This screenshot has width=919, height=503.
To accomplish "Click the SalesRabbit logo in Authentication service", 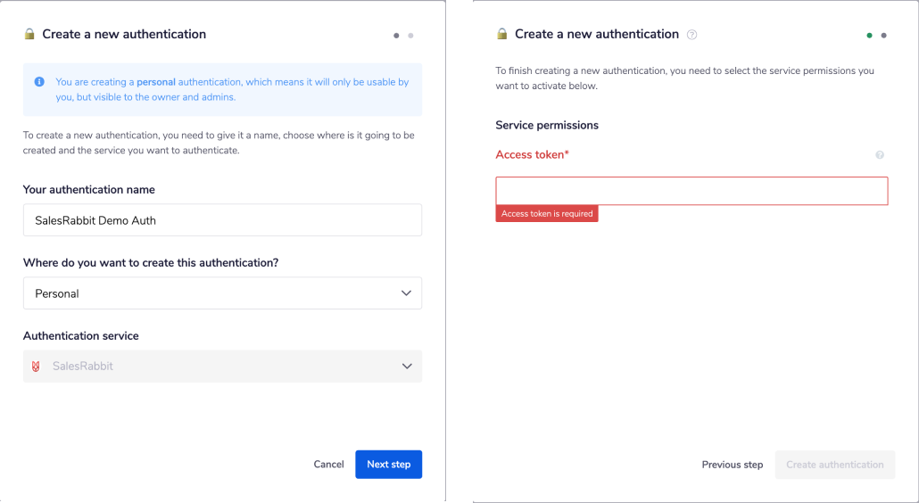I will [36, 367].
